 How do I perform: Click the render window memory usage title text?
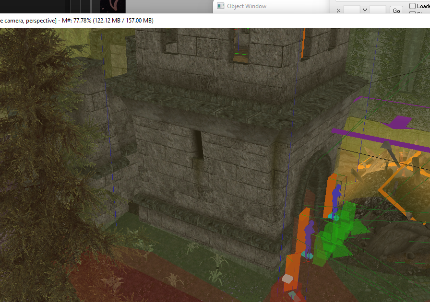click(108, 21)
